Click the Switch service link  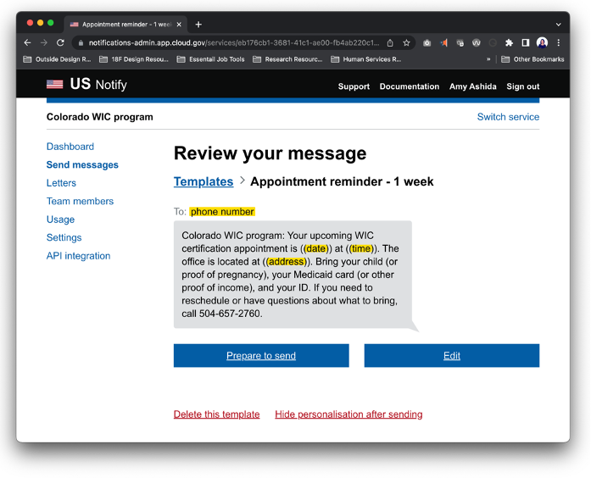(508, 117)
